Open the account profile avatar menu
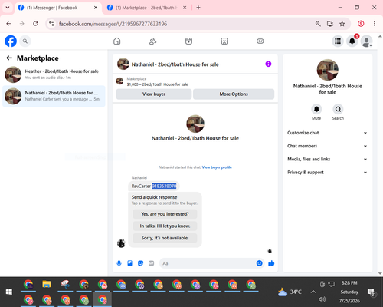383x307 pixels. 366,41
